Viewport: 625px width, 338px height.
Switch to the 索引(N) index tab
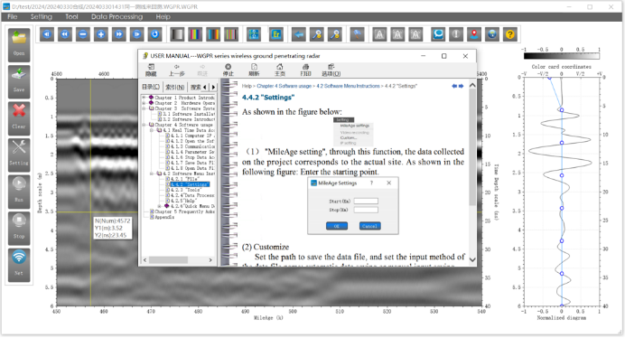tap(174, 87)
